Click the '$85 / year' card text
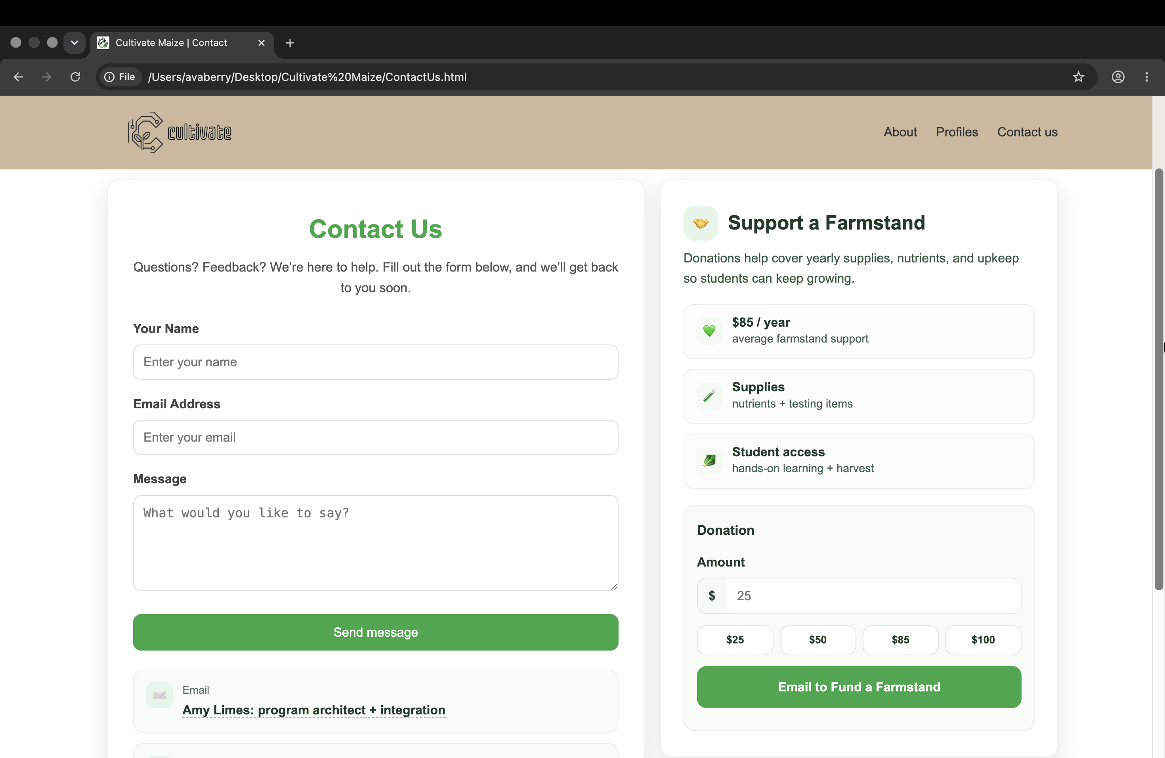Screen dimensions: 1165x758 coord(761,322)
